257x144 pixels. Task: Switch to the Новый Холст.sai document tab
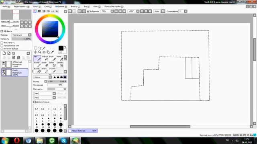83,131
